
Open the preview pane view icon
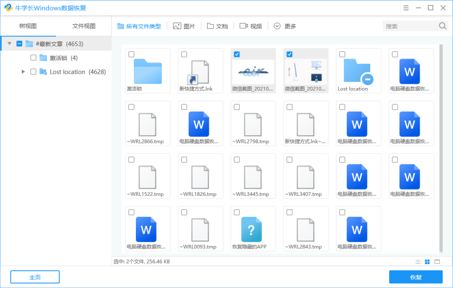coord(437,262)
